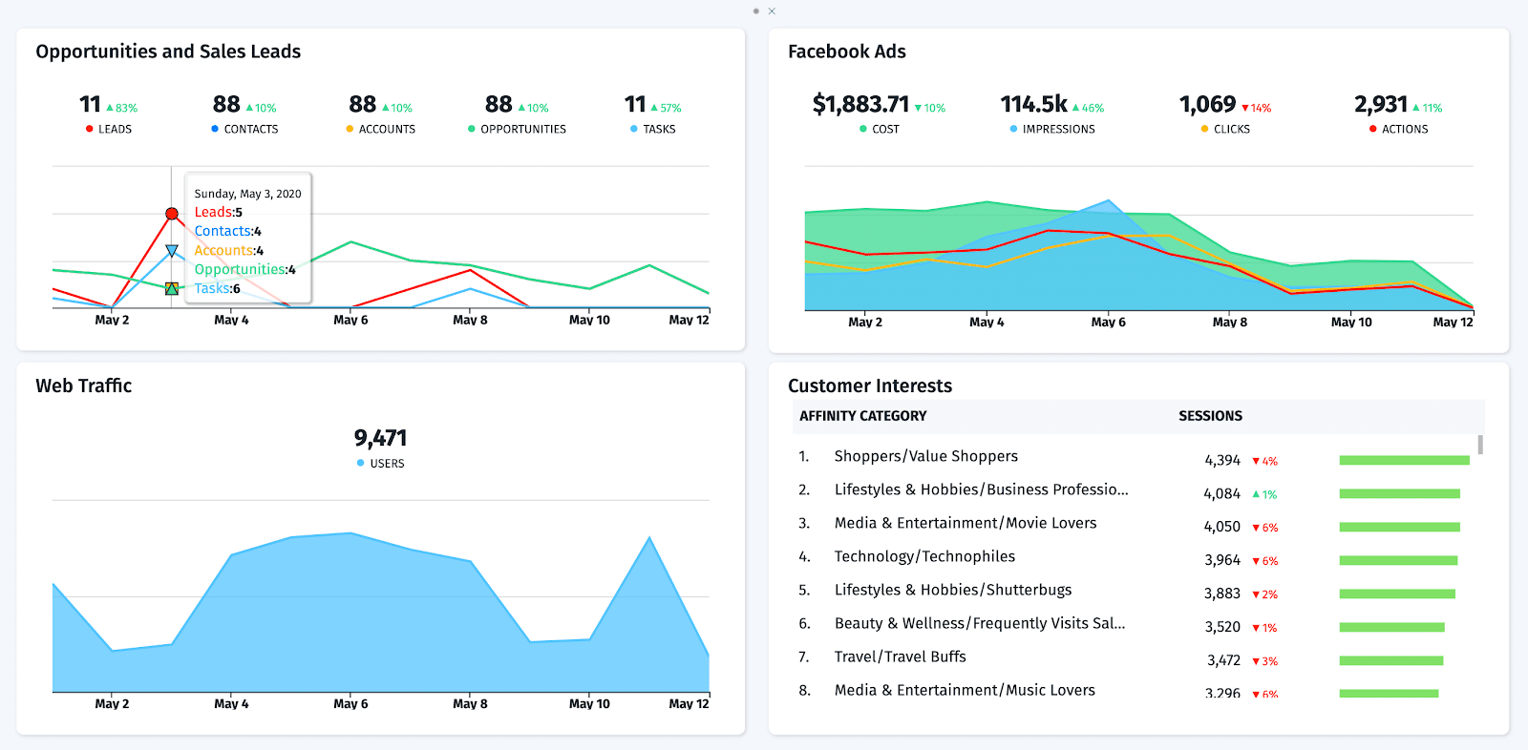Click the $1,883.71 cost value
This screenshot has height=750, width=1528.
click(860, 104)
